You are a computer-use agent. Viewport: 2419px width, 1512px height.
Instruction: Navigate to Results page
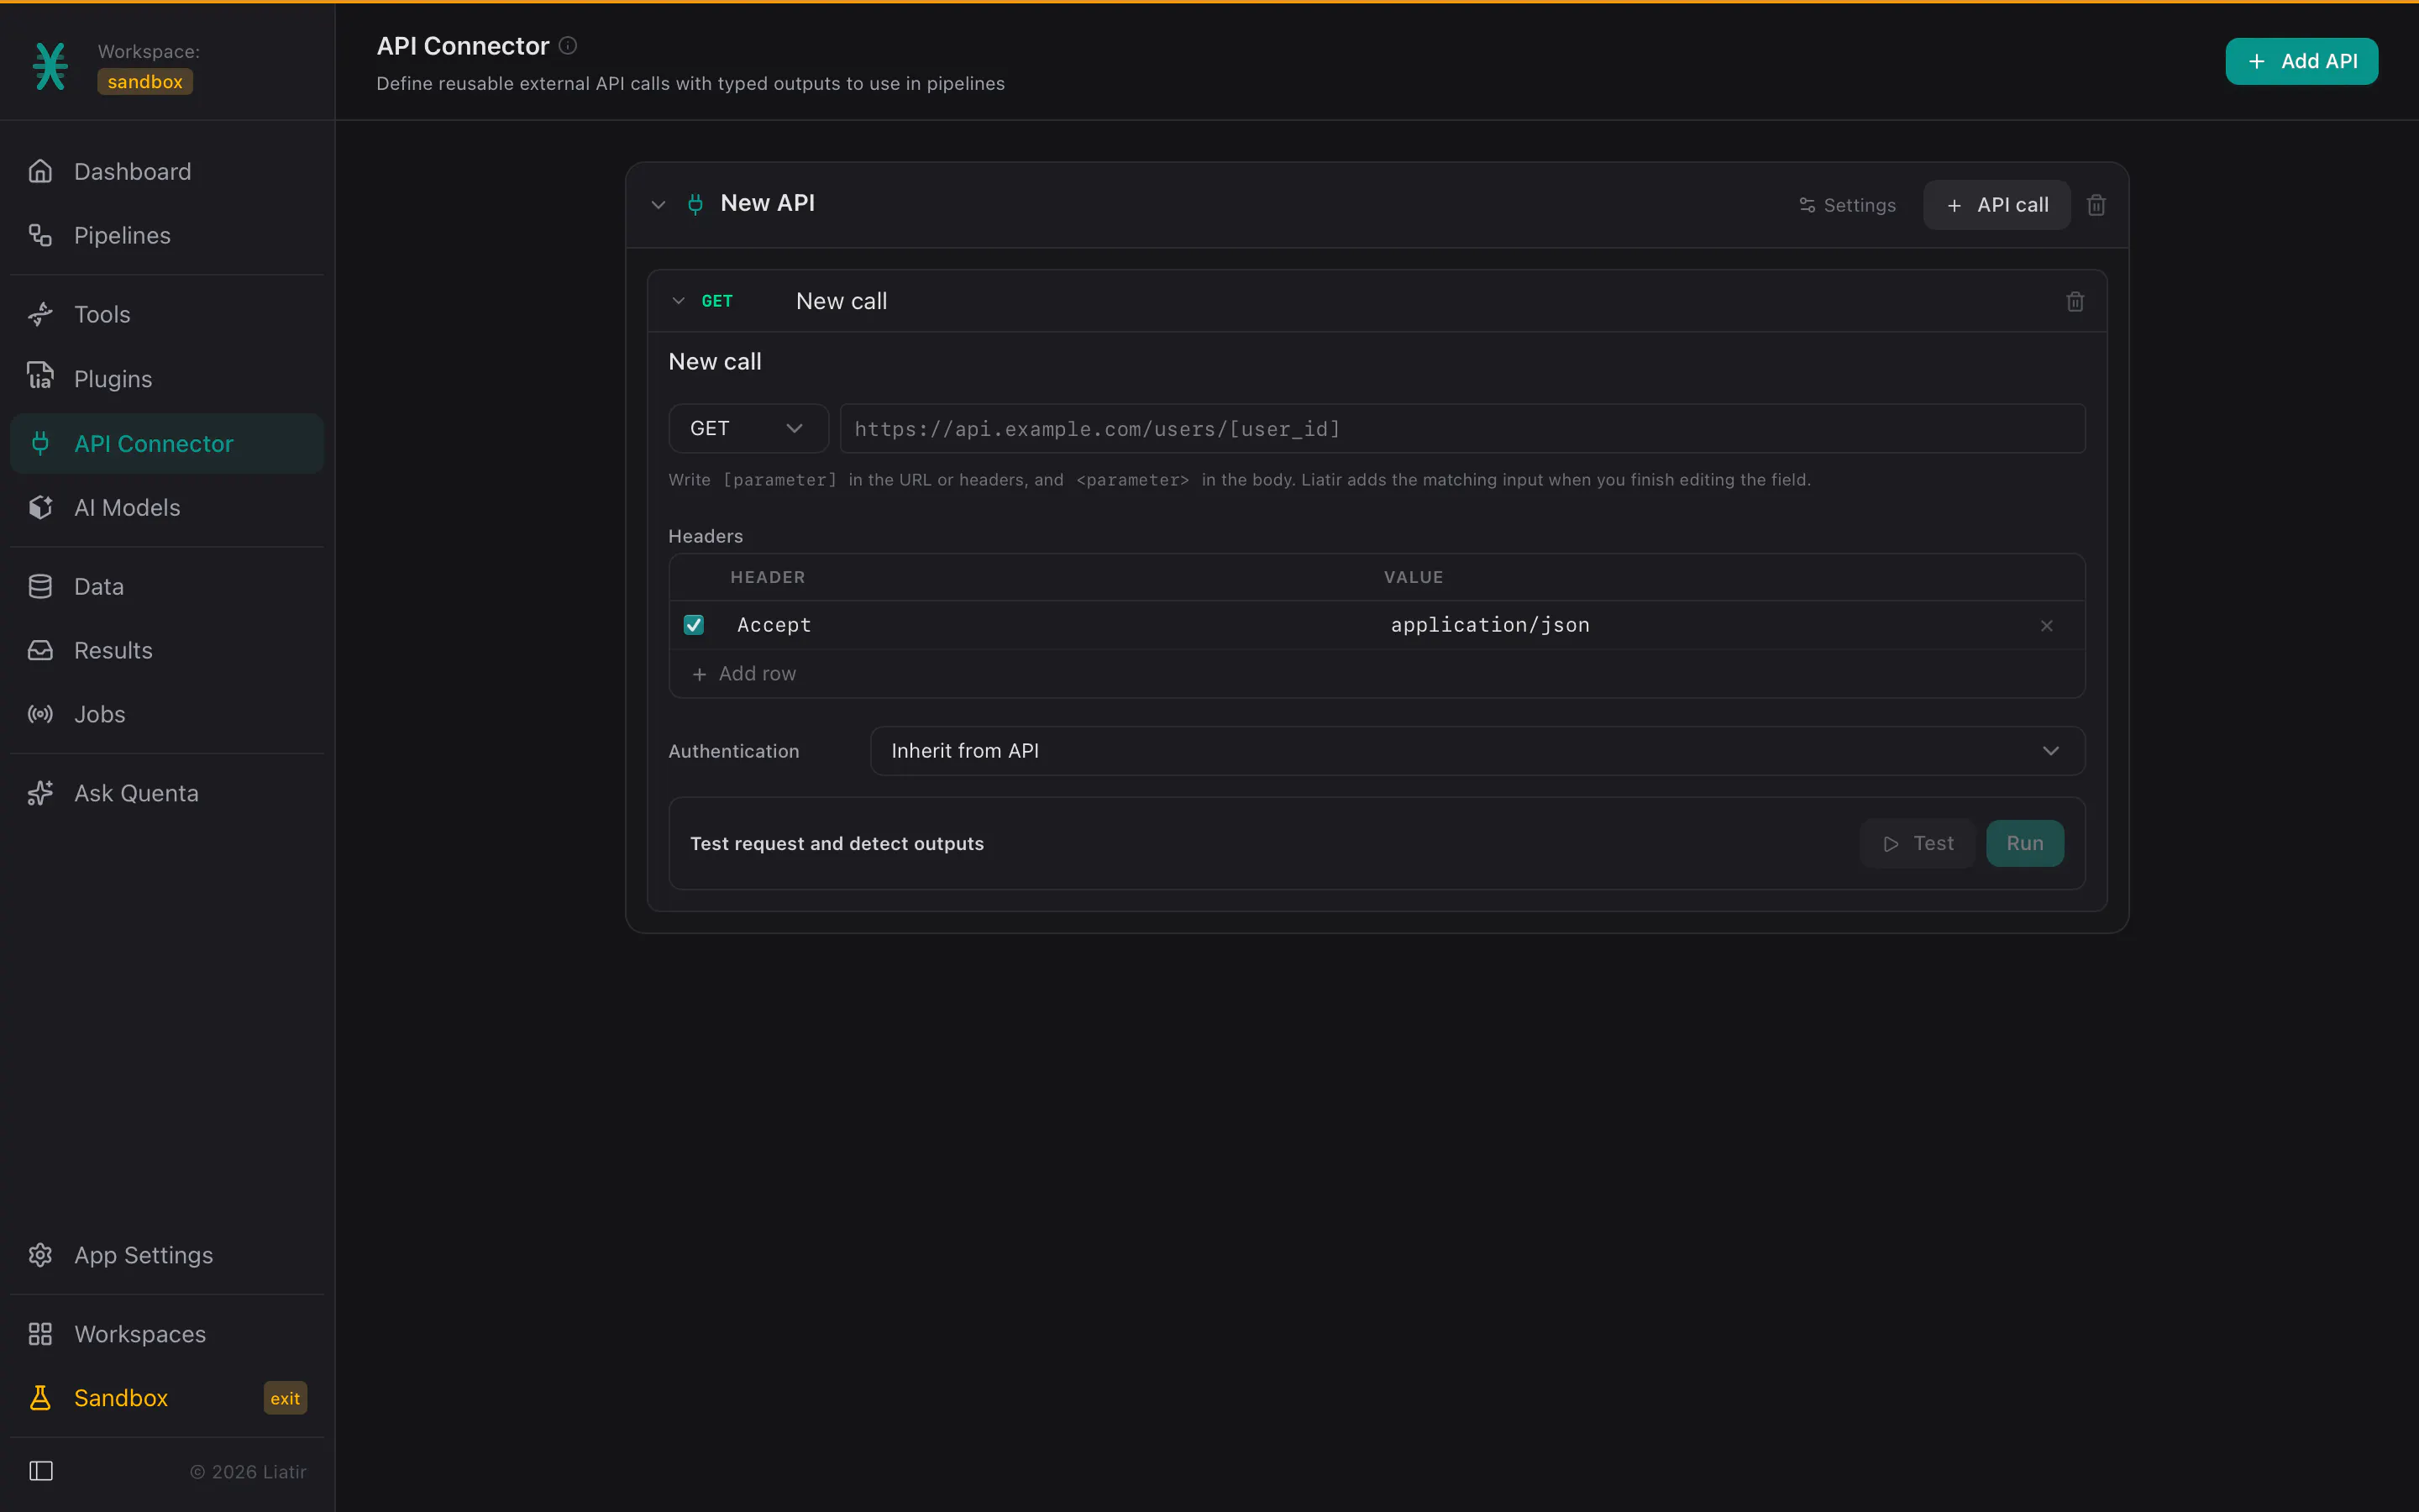[167, 650]
